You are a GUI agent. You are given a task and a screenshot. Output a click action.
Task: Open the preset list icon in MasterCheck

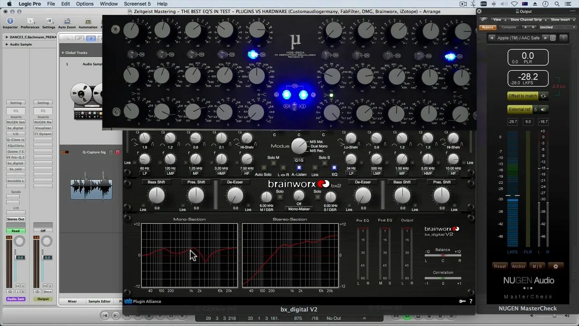[552, 38]
